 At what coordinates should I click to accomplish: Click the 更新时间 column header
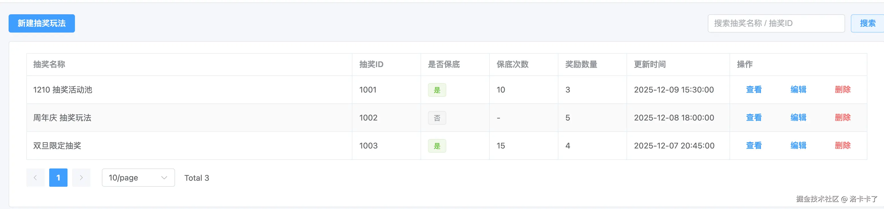coord(650,65)
